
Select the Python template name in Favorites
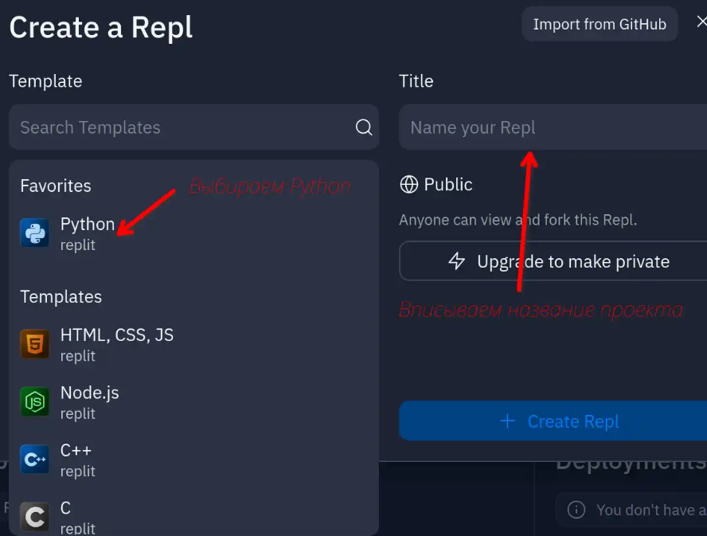coord(88,225)
